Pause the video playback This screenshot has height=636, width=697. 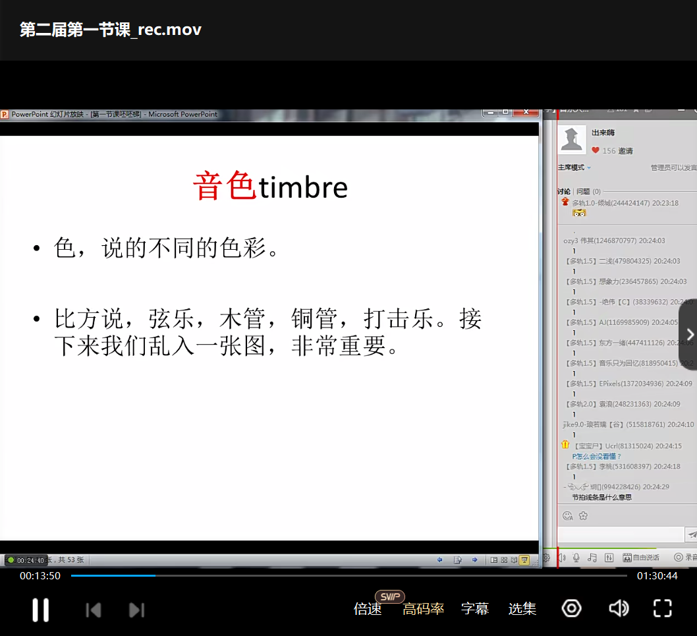pyautogui.click(x=41, y=610)
